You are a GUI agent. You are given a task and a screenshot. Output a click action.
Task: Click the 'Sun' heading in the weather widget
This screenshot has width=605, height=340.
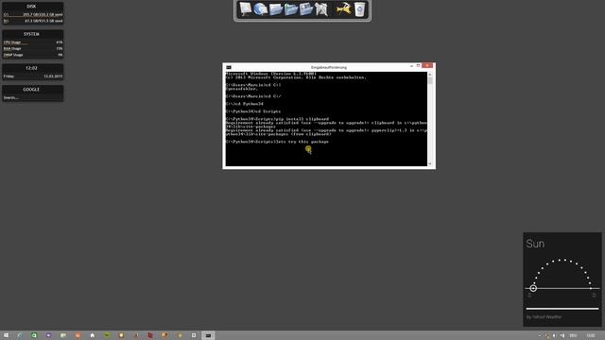pyautogui.click(x=535, y=244)
